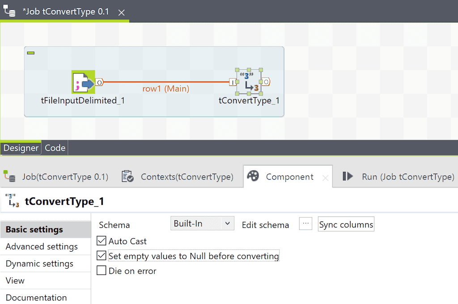Click the green subjob collapse marker
The image size is (458, 304).
pyautogui.click(x=30, y=52)
